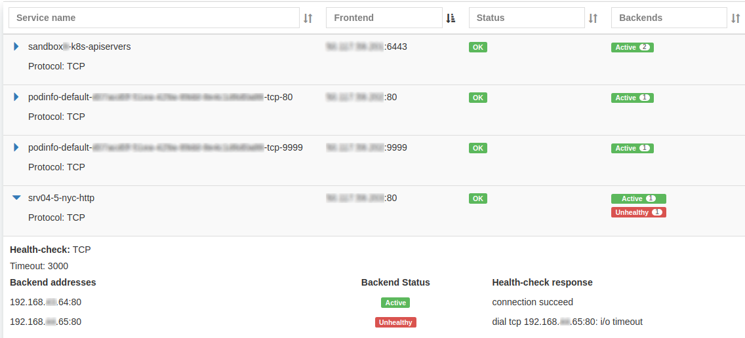The height and width of the screenshot is (338, 745).
Task: Expand the podinfo-default tcp-80 service row
Action: 16,97
